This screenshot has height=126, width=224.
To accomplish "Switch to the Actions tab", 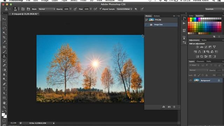I will click(157, 16).
